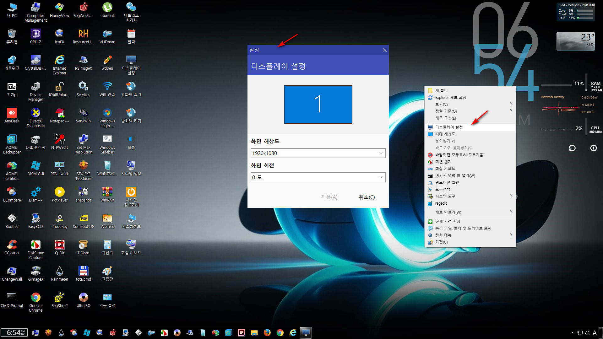
Task: Toggle 숨김 파일, 폴더 및 드라이브 표시
Action: 470,228
